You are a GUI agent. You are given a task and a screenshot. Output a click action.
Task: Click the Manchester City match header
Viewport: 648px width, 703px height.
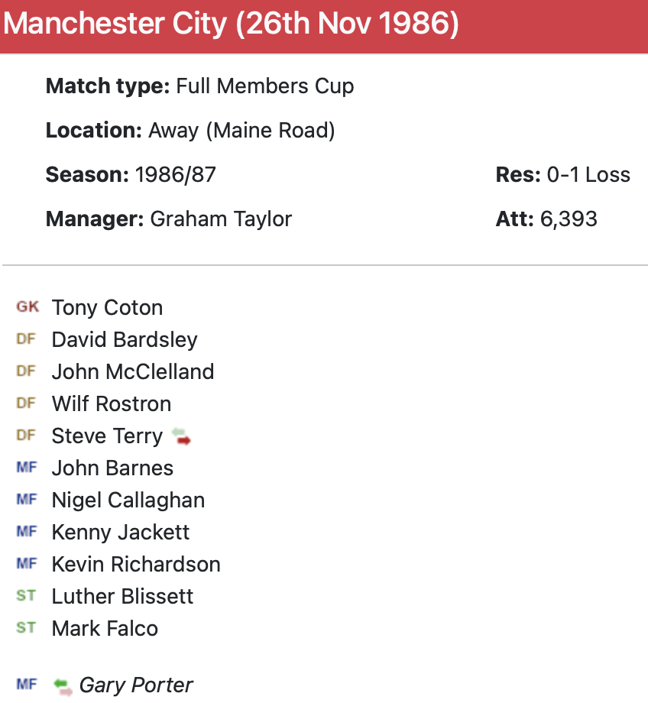click(x=231, y=24)
